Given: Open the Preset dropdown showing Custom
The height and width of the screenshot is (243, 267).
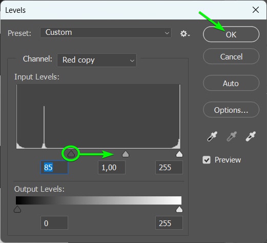Looking at the screenshot, I should pos(106,32).
